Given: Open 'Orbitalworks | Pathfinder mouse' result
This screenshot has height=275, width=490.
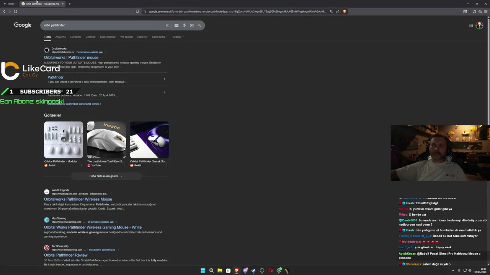Looking at the screenshot, I should coord(71,58).
